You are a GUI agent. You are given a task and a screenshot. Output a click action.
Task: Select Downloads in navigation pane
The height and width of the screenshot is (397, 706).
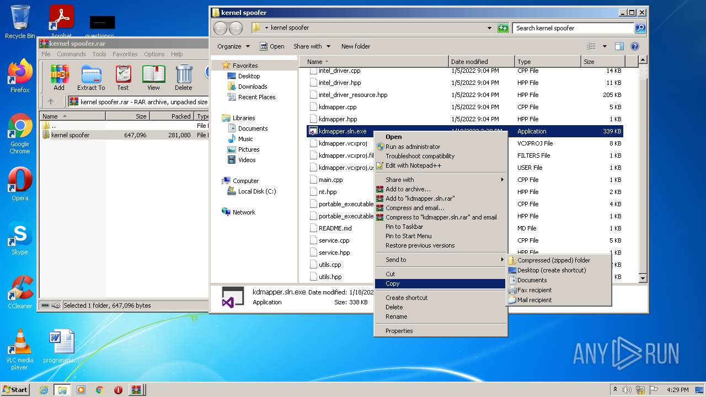click(253, 87)
